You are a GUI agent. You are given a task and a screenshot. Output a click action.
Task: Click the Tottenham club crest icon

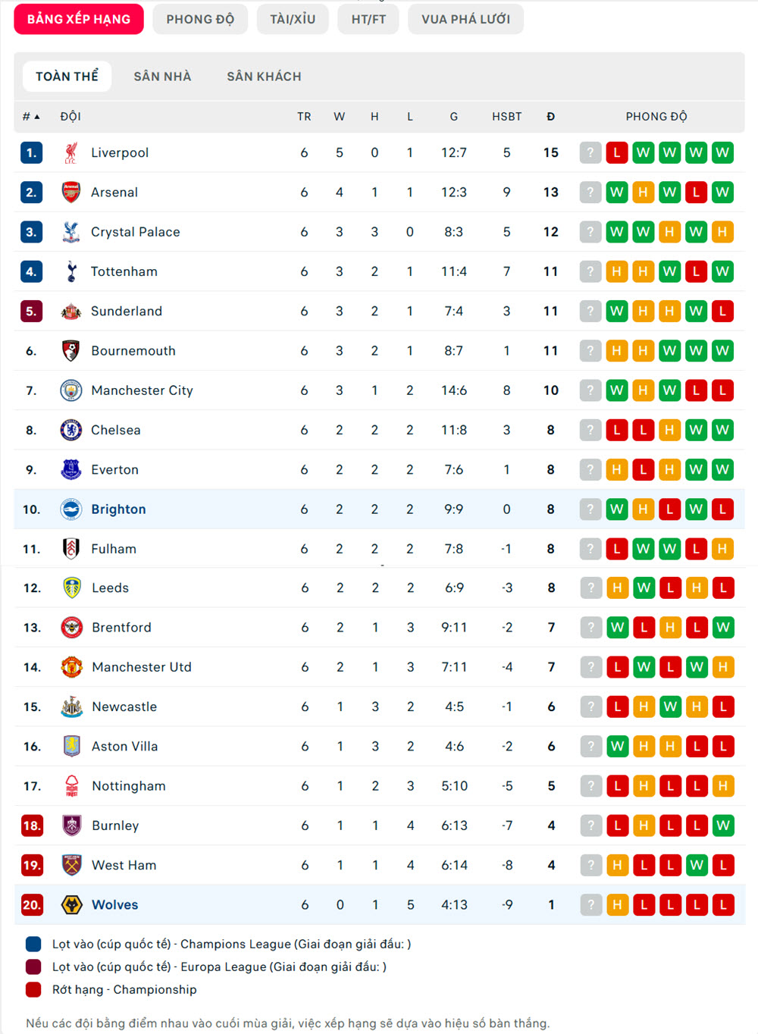(70, 271)
